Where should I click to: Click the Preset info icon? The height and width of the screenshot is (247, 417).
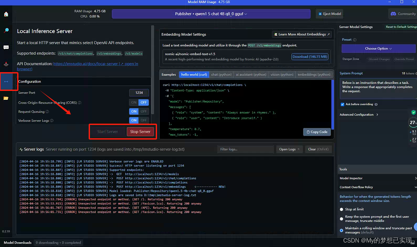tap(355, 40)
